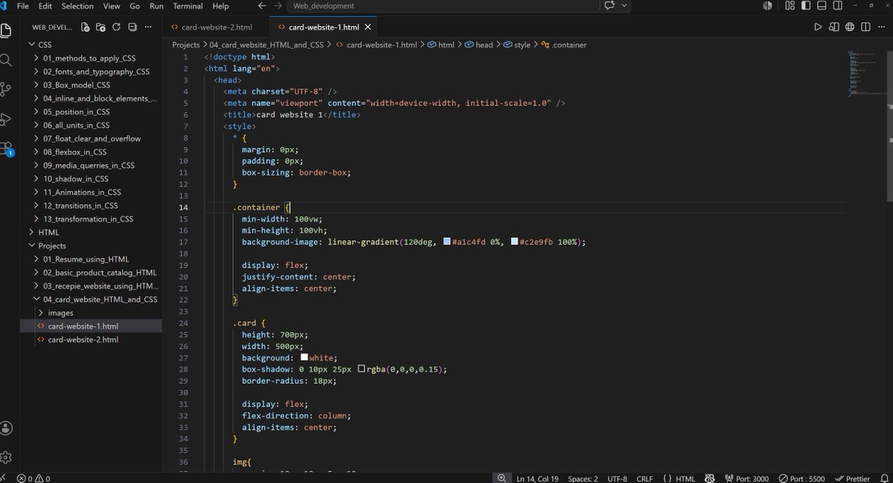Select card-website-1.html in the file tree

pyautogui.click(x=91, y=325)
